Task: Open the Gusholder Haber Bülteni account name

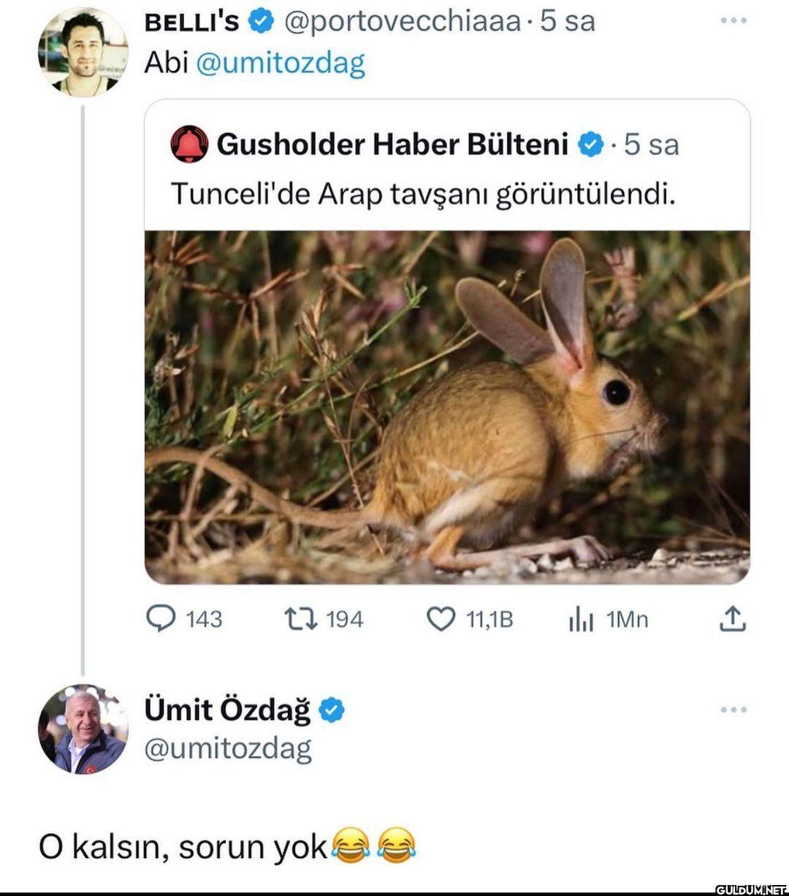Action: (x=392, y=144)
